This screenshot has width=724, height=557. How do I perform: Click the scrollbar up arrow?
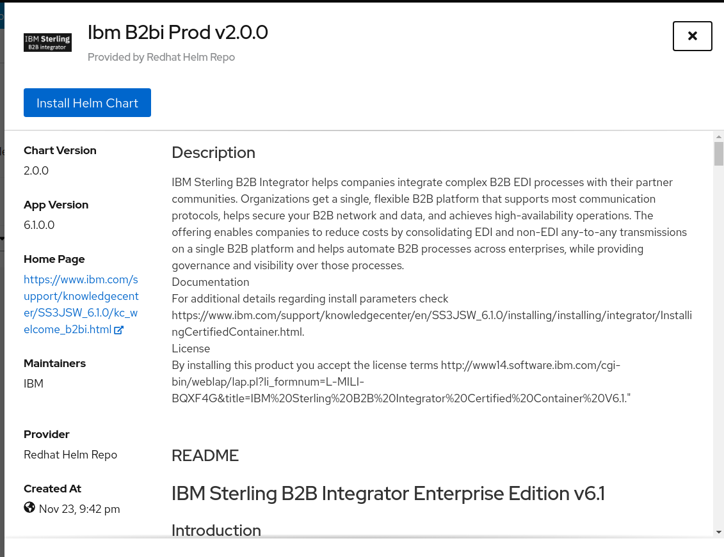coord(718,137)
